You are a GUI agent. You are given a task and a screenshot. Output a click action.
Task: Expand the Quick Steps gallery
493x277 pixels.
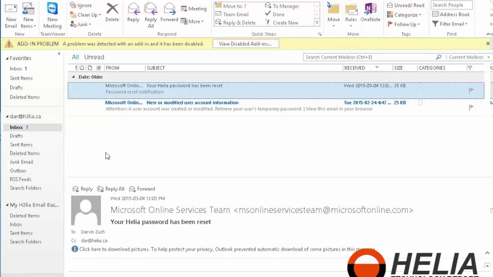click(317, 23)
